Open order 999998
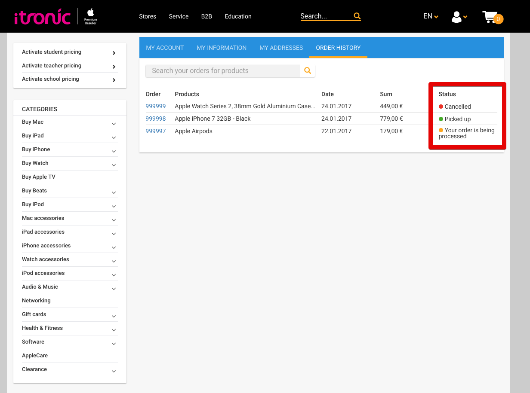 coord(156,119)
